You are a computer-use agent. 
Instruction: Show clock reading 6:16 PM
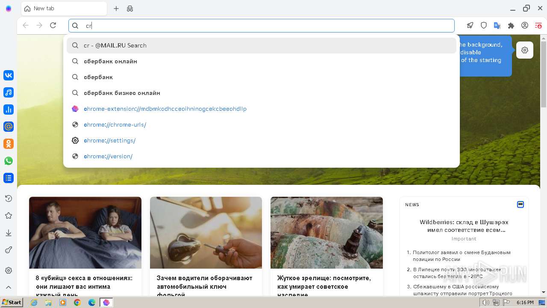coord(525,302)
